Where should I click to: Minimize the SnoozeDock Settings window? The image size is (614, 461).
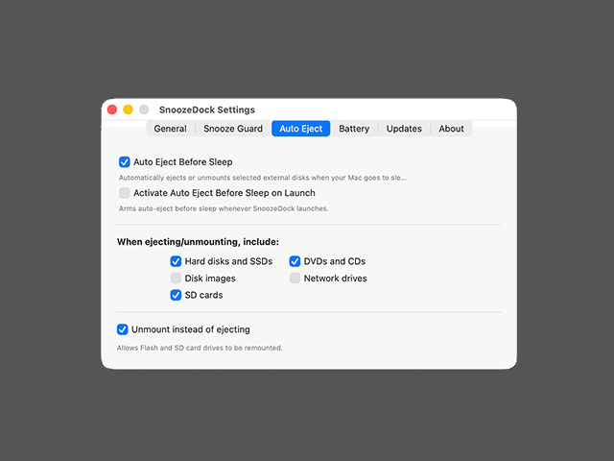click(128, 109)
